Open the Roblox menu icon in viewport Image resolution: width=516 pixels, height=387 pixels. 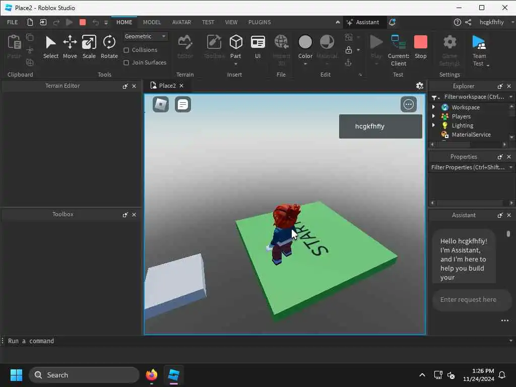click(161, 104)
